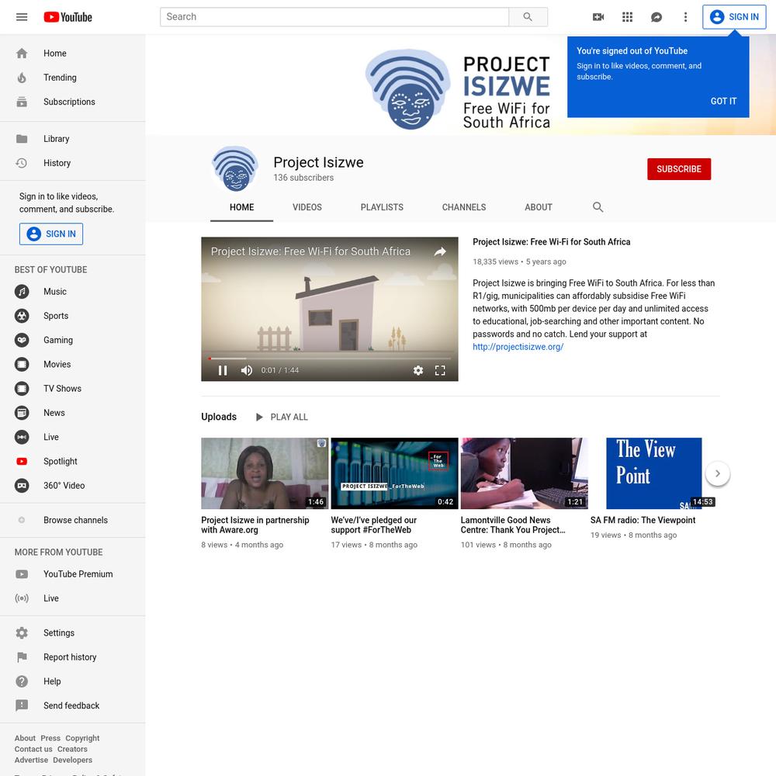Open the create video camera icon
This screenshot has width=776, height=776.
[598, 17]
